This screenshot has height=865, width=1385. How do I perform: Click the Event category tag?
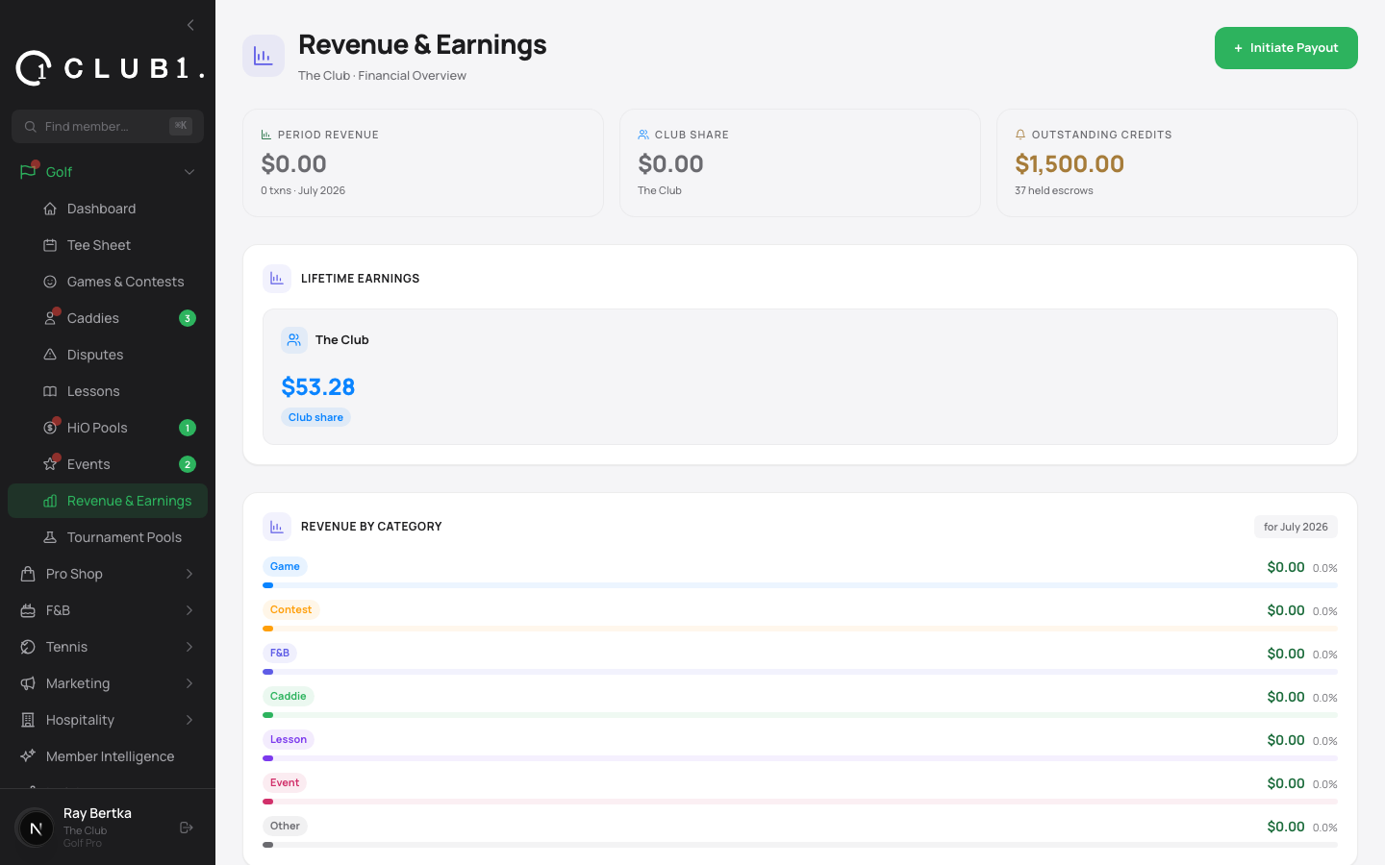pos(285,782)
